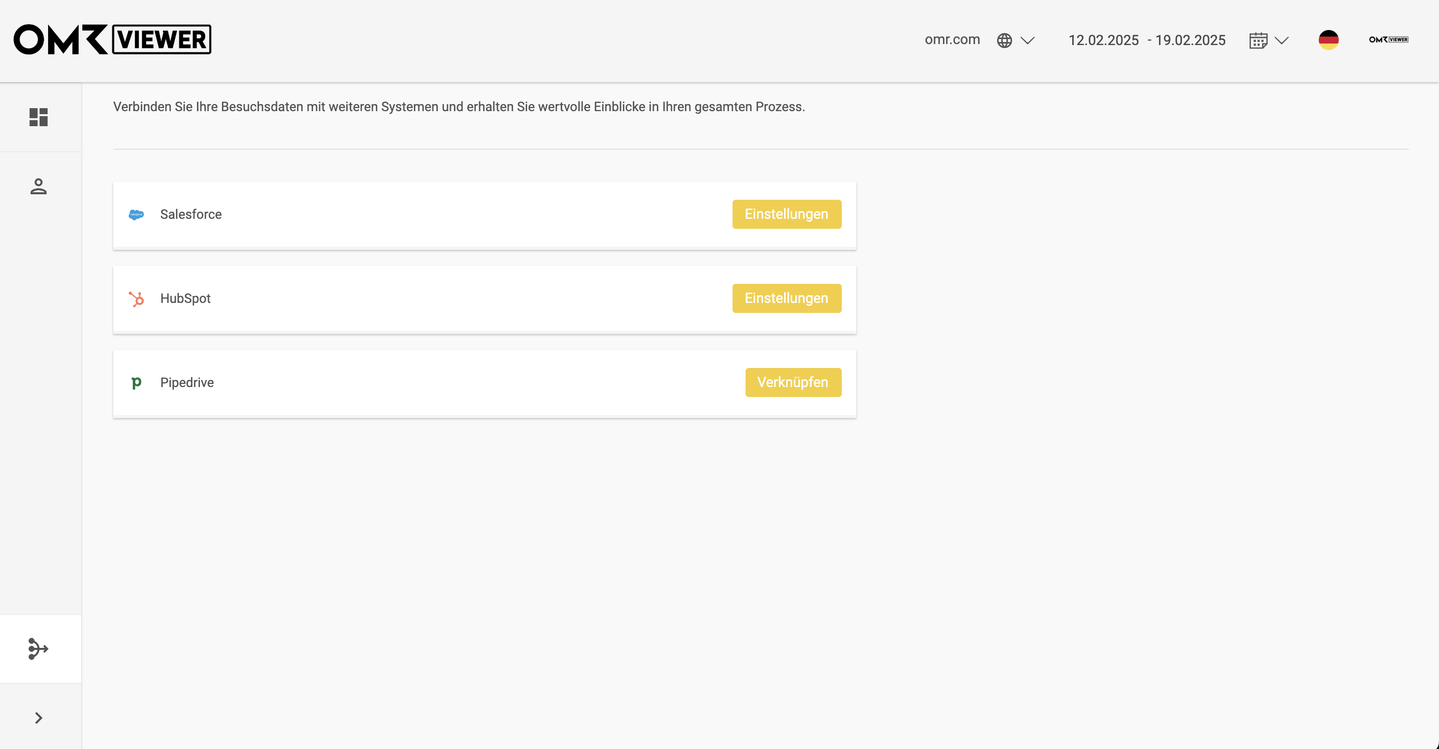
Task: Expand the website selector dropdown arrow
Action: pos(1028,40)
